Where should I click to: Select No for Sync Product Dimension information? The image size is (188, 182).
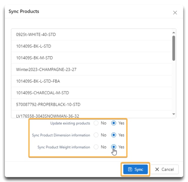(96, 135)
